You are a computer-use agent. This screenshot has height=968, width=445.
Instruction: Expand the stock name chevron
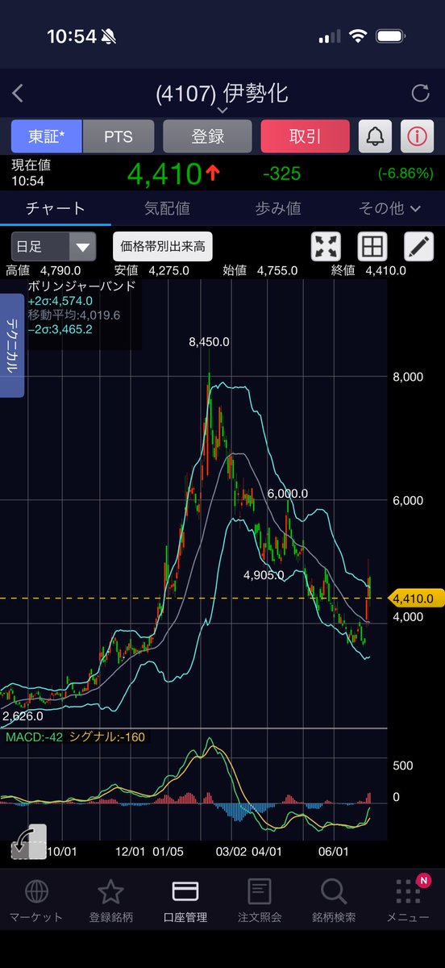(222, 111)
